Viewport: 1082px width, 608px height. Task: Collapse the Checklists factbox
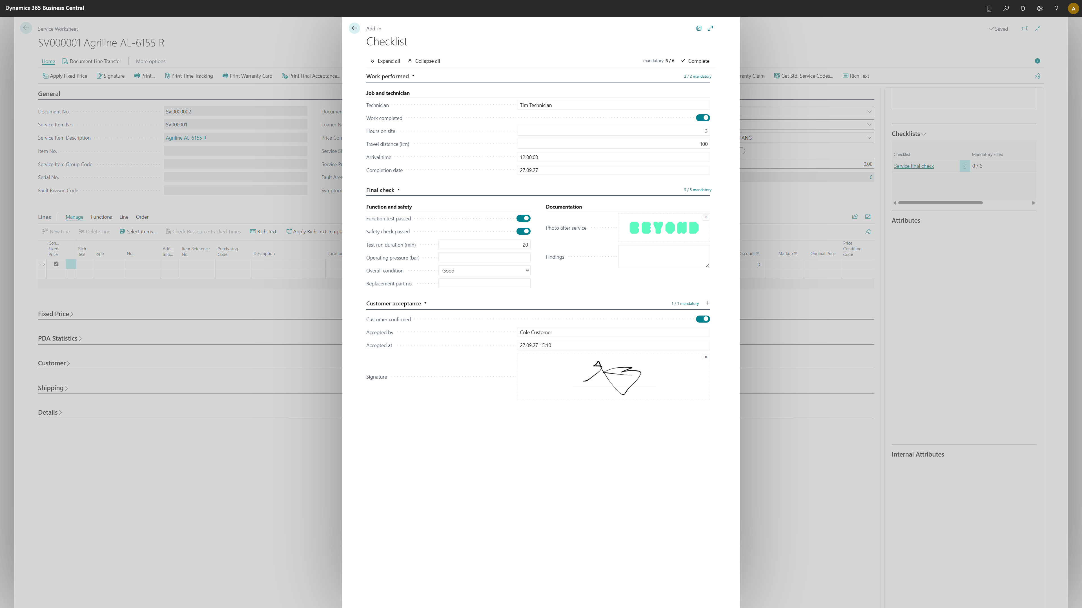click(908, 134)
